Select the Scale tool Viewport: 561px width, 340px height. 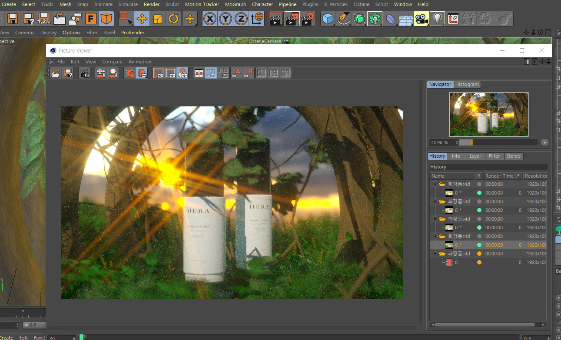tap(158, 19)
